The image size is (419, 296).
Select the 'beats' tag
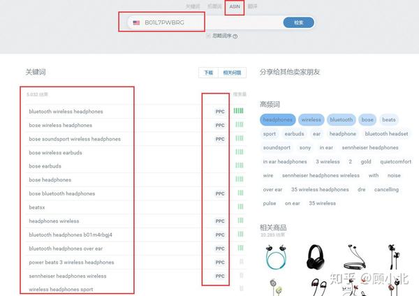tap(388, 119)
